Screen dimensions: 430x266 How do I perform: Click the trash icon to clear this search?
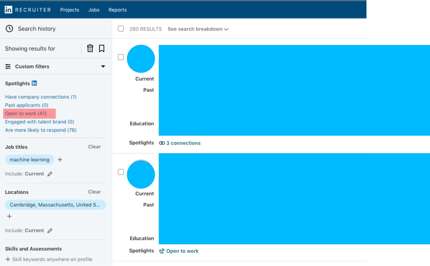(x=90, y=49)
